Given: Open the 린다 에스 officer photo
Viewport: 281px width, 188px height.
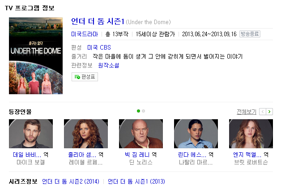Looking at the screenshot, I should [196, 134].
